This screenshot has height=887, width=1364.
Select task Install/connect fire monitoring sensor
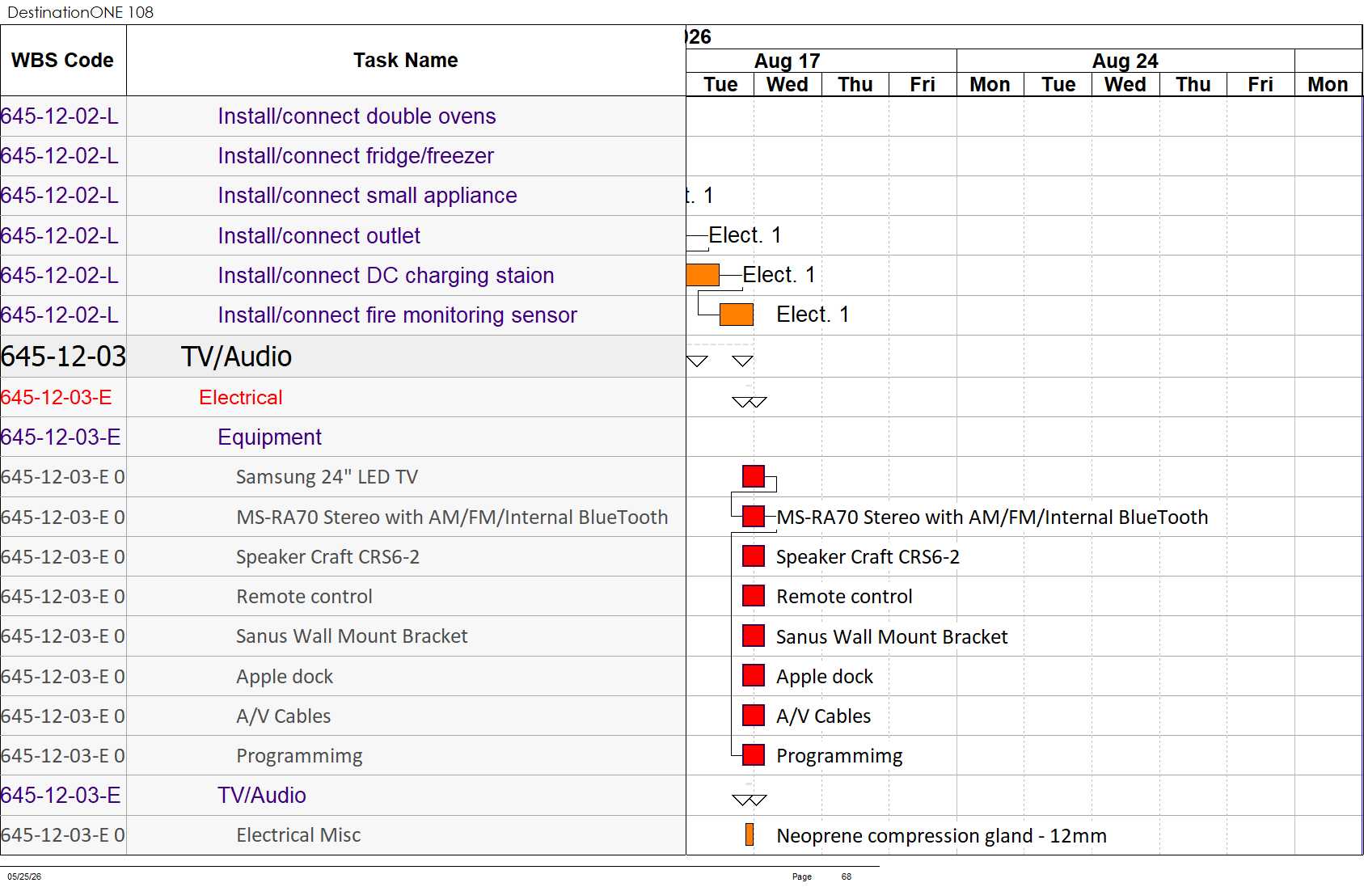click(397, 315)
